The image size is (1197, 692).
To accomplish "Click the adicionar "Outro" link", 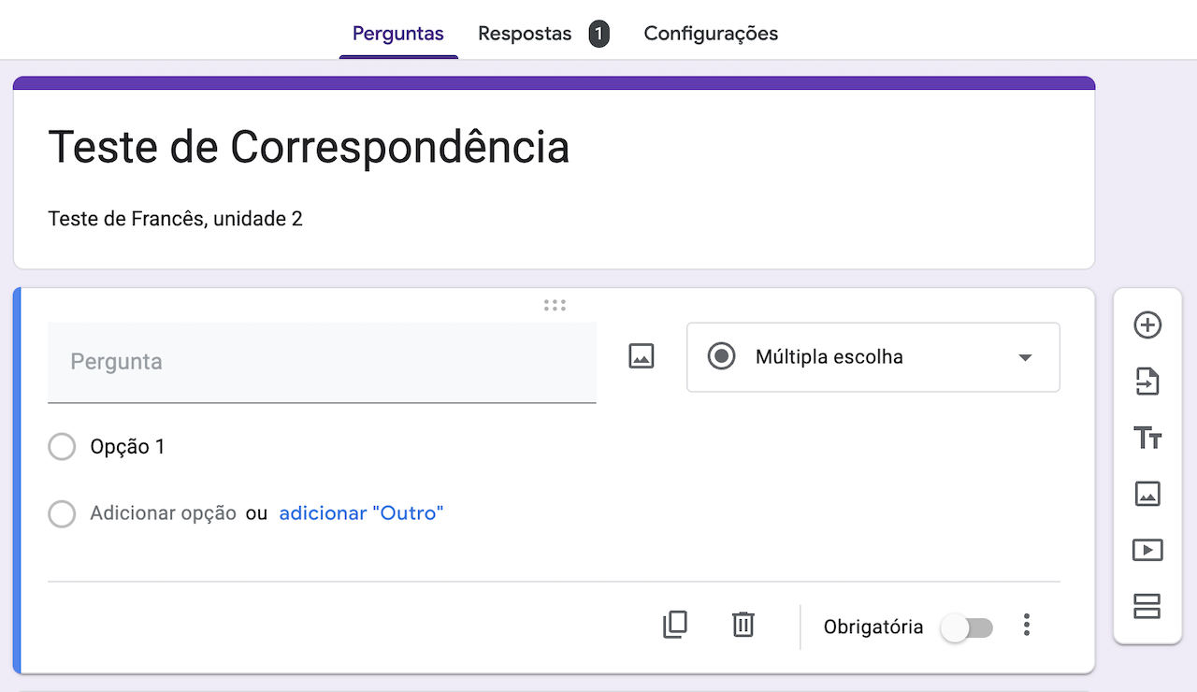I will point(361,513).
